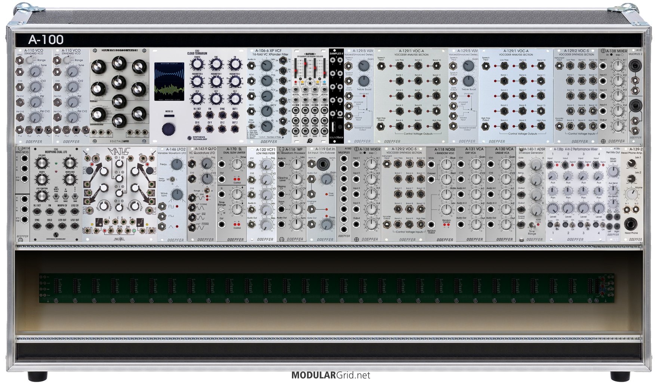Click the A-114 Ring Mod top X In jack
The height and width of the screenshot is (383, 662).
(x=25, y=158)
